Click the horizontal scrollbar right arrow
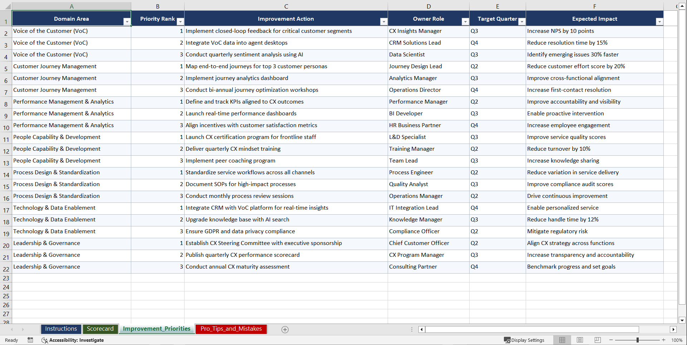 coord(674,329)
